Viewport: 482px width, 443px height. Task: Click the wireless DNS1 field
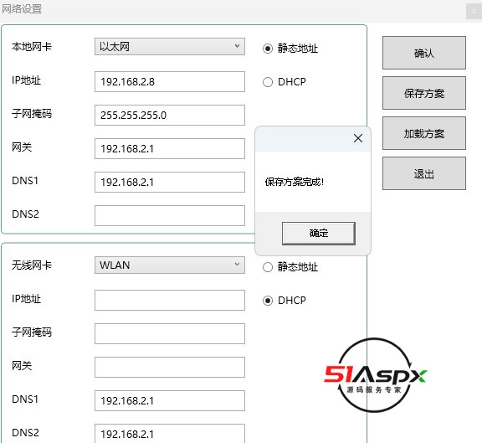[x=170, y=401]
